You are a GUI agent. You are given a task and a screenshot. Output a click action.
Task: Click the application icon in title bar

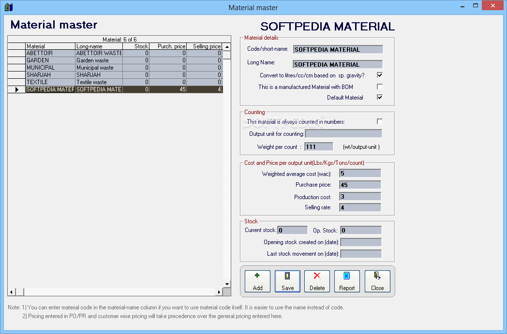pos(9,7)
